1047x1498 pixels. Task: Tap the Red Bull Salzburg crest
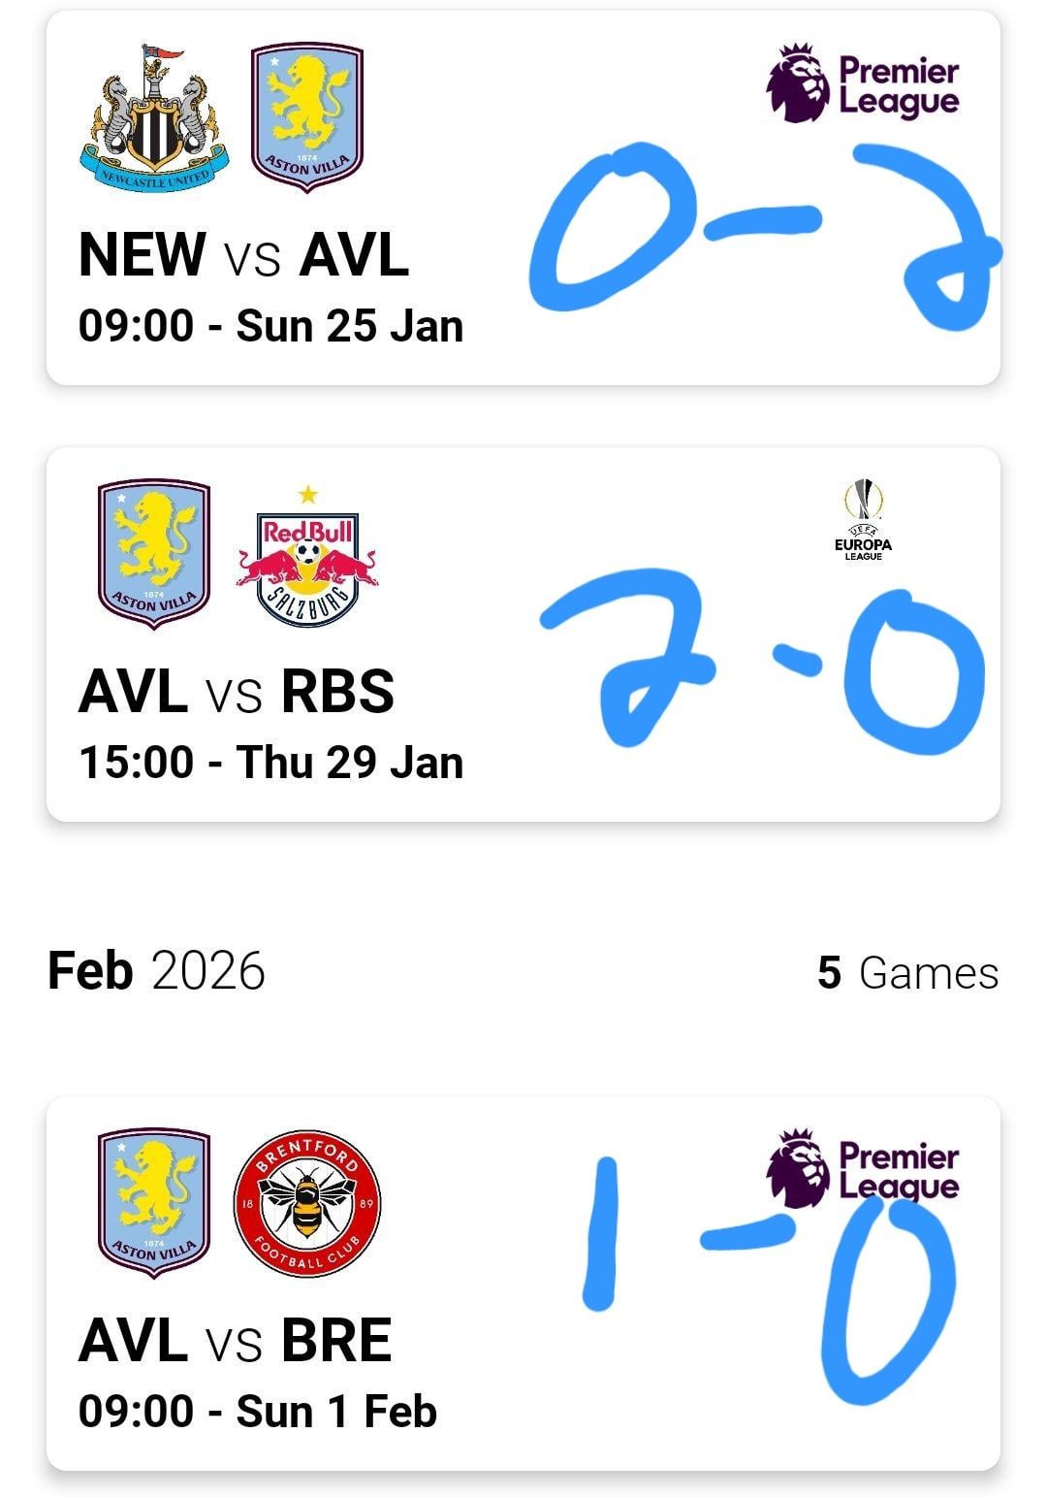click(307, 560)
